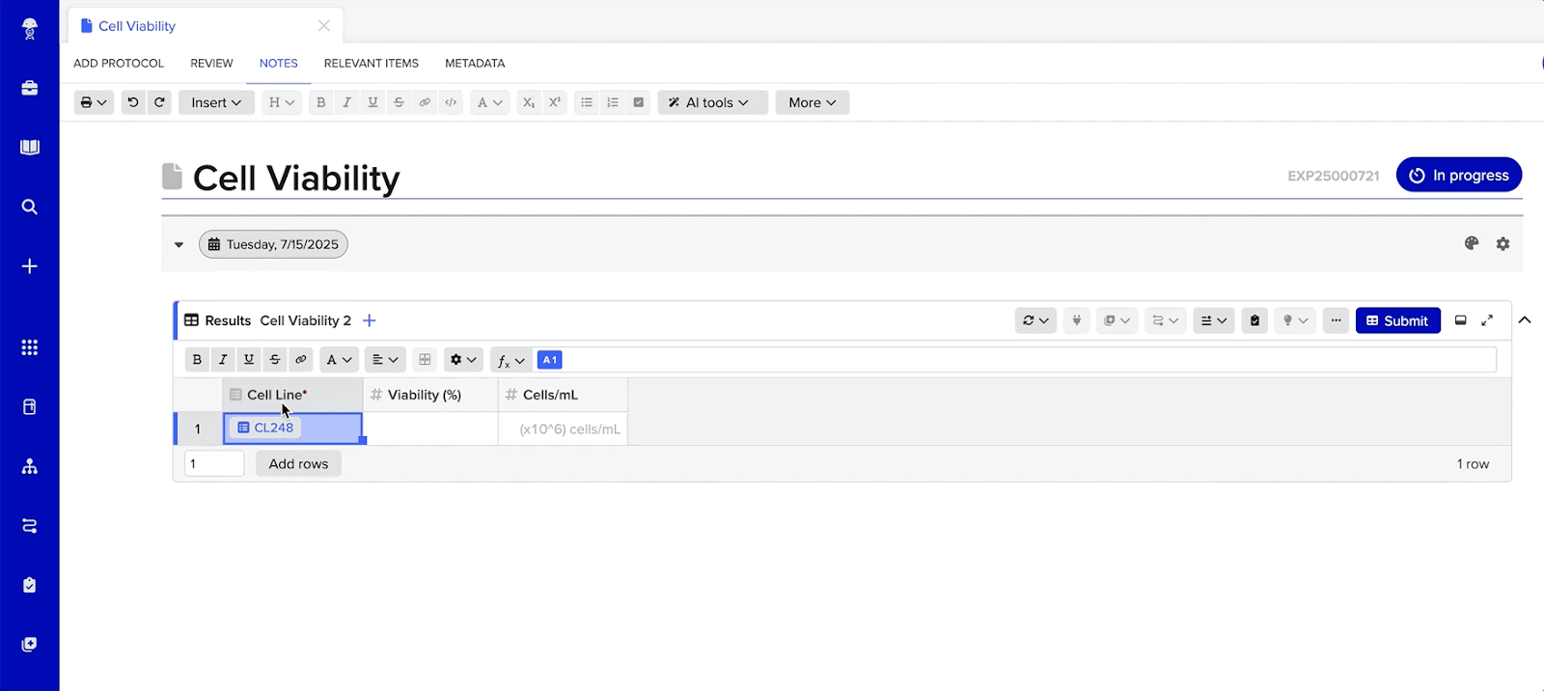The image size is (1544, 691).
Task: Open the RELEVANT ITEMS tab
Action: pyautogui.click(x=372, y=64)
